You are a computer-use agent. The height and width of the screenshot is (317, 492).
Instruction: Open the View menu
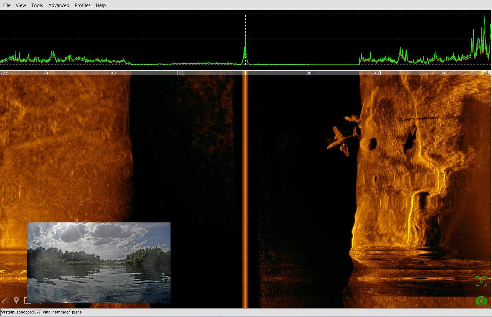point(20,5)
